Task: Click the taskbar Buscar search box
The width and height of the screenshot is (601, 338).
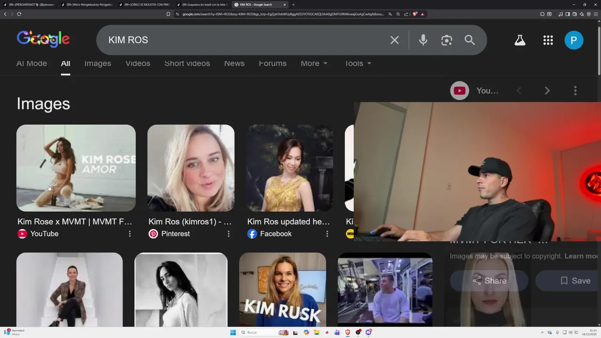Action: click(x=264, y=332)
